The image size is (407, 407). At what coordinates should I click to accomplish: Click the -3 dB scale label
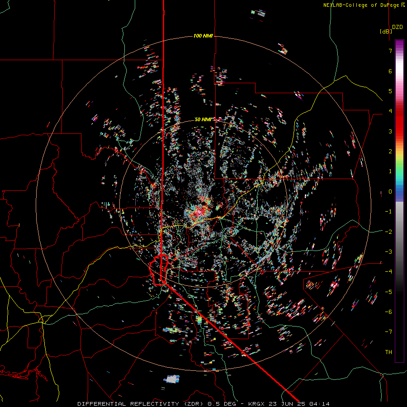click(388, 252)
